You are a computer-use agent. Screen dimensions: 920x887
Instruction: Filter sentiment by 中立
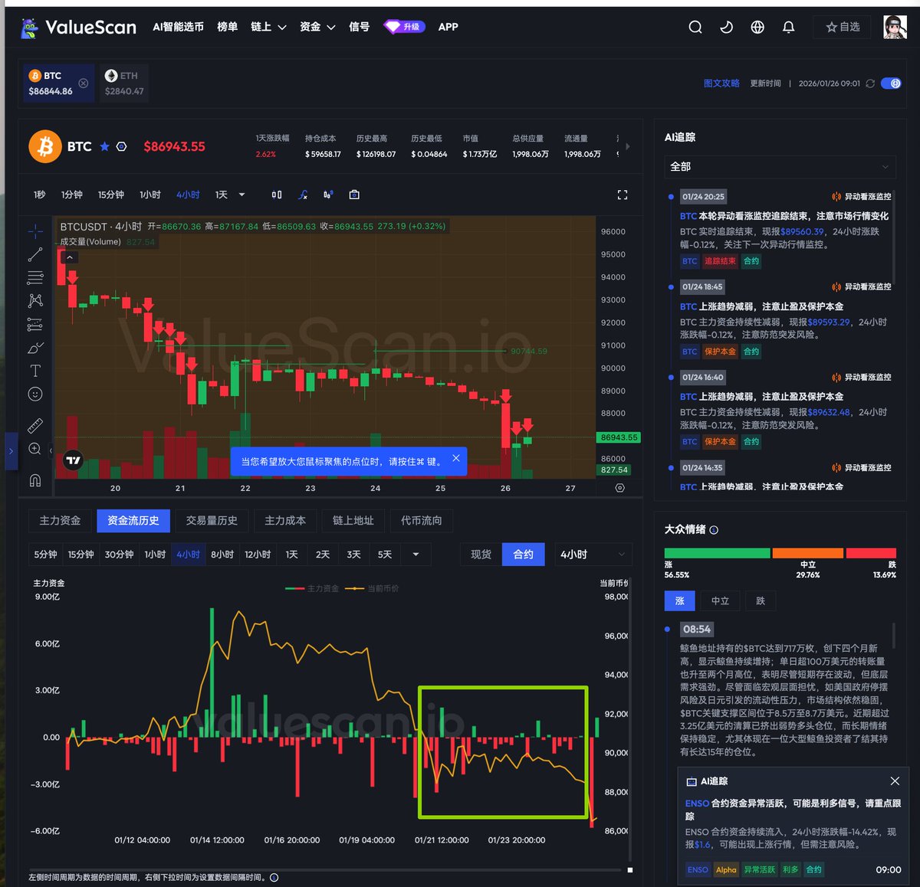[x=720, y=601]
